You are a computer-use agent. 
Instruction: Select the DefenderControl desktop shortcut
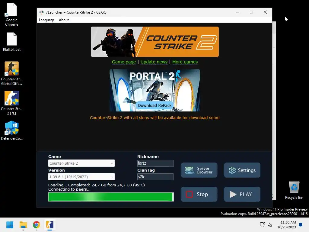click(x=12, y=130)
